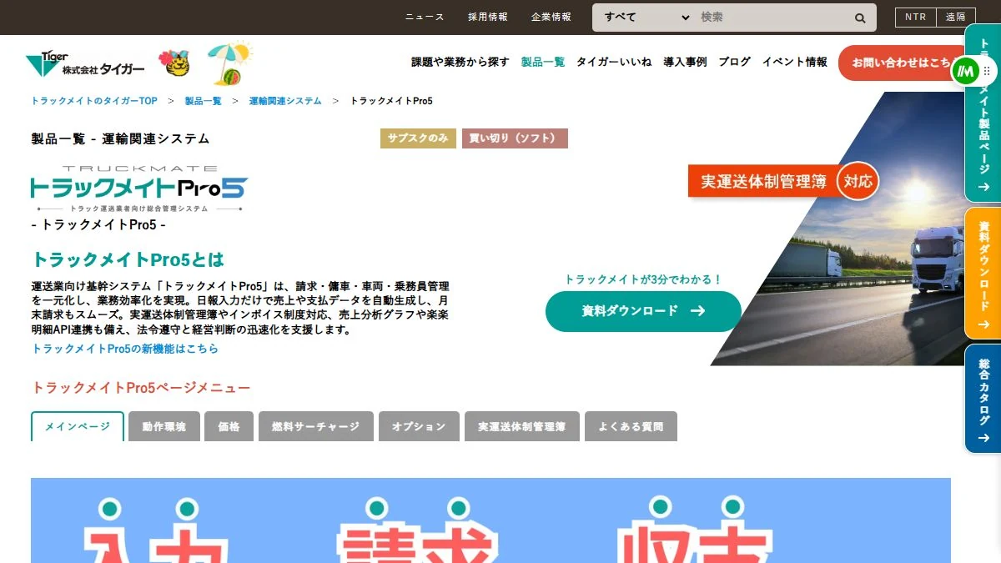Click the 運輸関連システム breadcrumb link
The height and width of the screenshot is (563, 1001).
click(285, 101)
